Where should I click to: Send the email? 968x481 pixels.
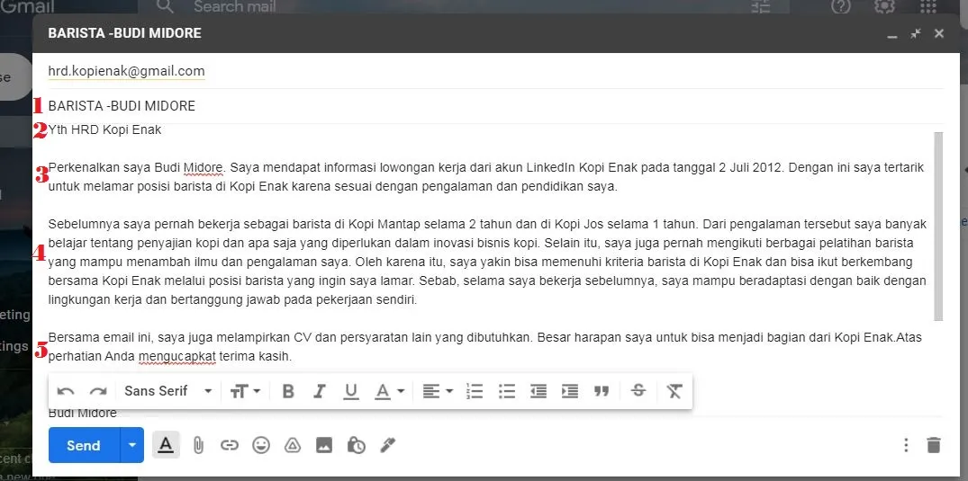point(84,445)
